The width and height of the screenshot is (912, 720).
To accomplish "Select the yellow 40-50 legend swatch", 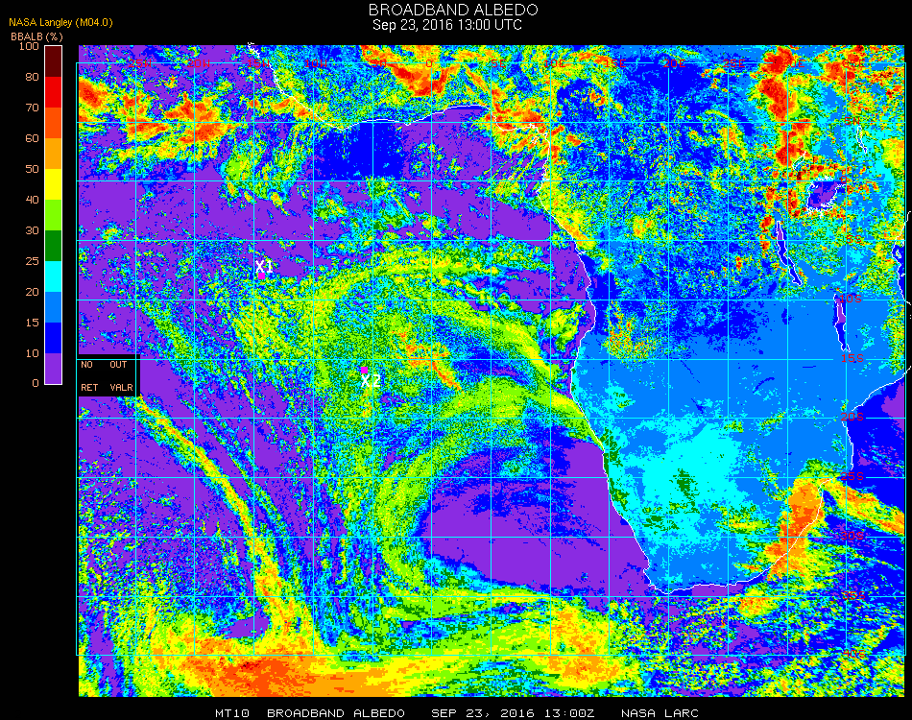I will pyautogui.click(x=53, y=184).
